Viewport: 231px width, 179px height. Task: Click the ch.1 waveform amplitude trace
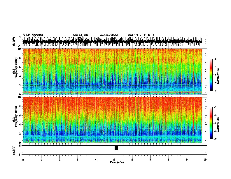[x=112, y=42]
